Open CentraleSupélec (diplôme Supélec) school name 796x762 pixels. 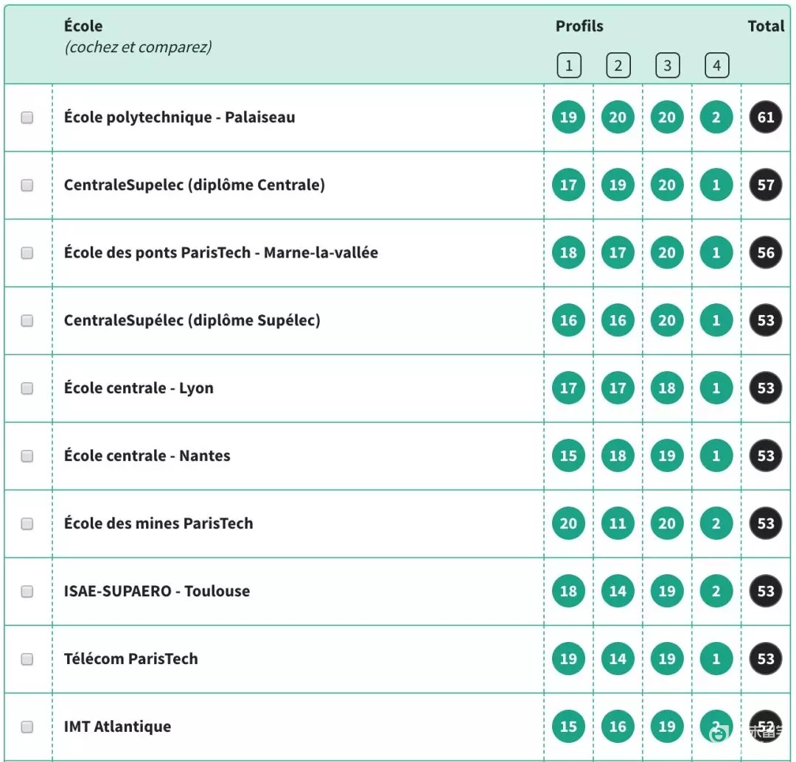(x=192, y=320)
